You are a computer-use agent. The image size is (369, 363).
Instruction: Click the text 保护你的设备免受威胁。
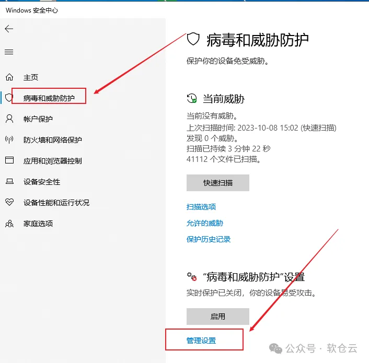click(227, 61)
